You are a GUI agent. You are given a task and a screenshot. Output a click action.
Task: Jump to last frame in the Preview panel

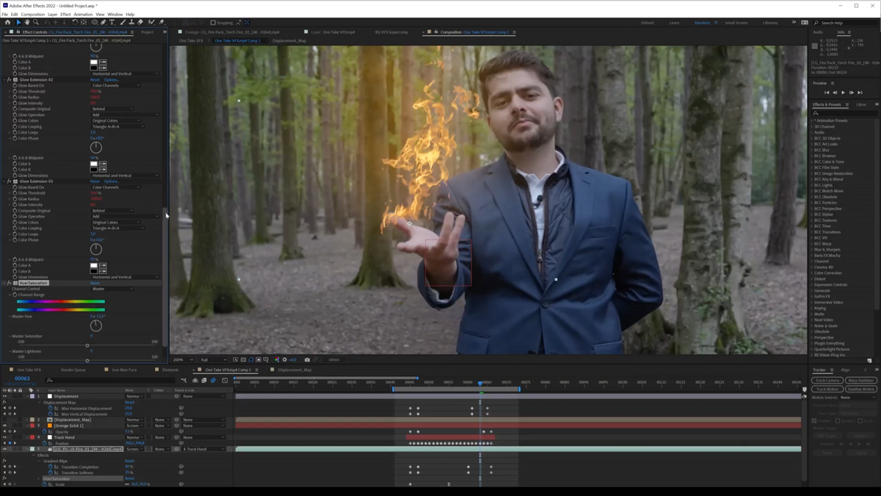[860, 93]
